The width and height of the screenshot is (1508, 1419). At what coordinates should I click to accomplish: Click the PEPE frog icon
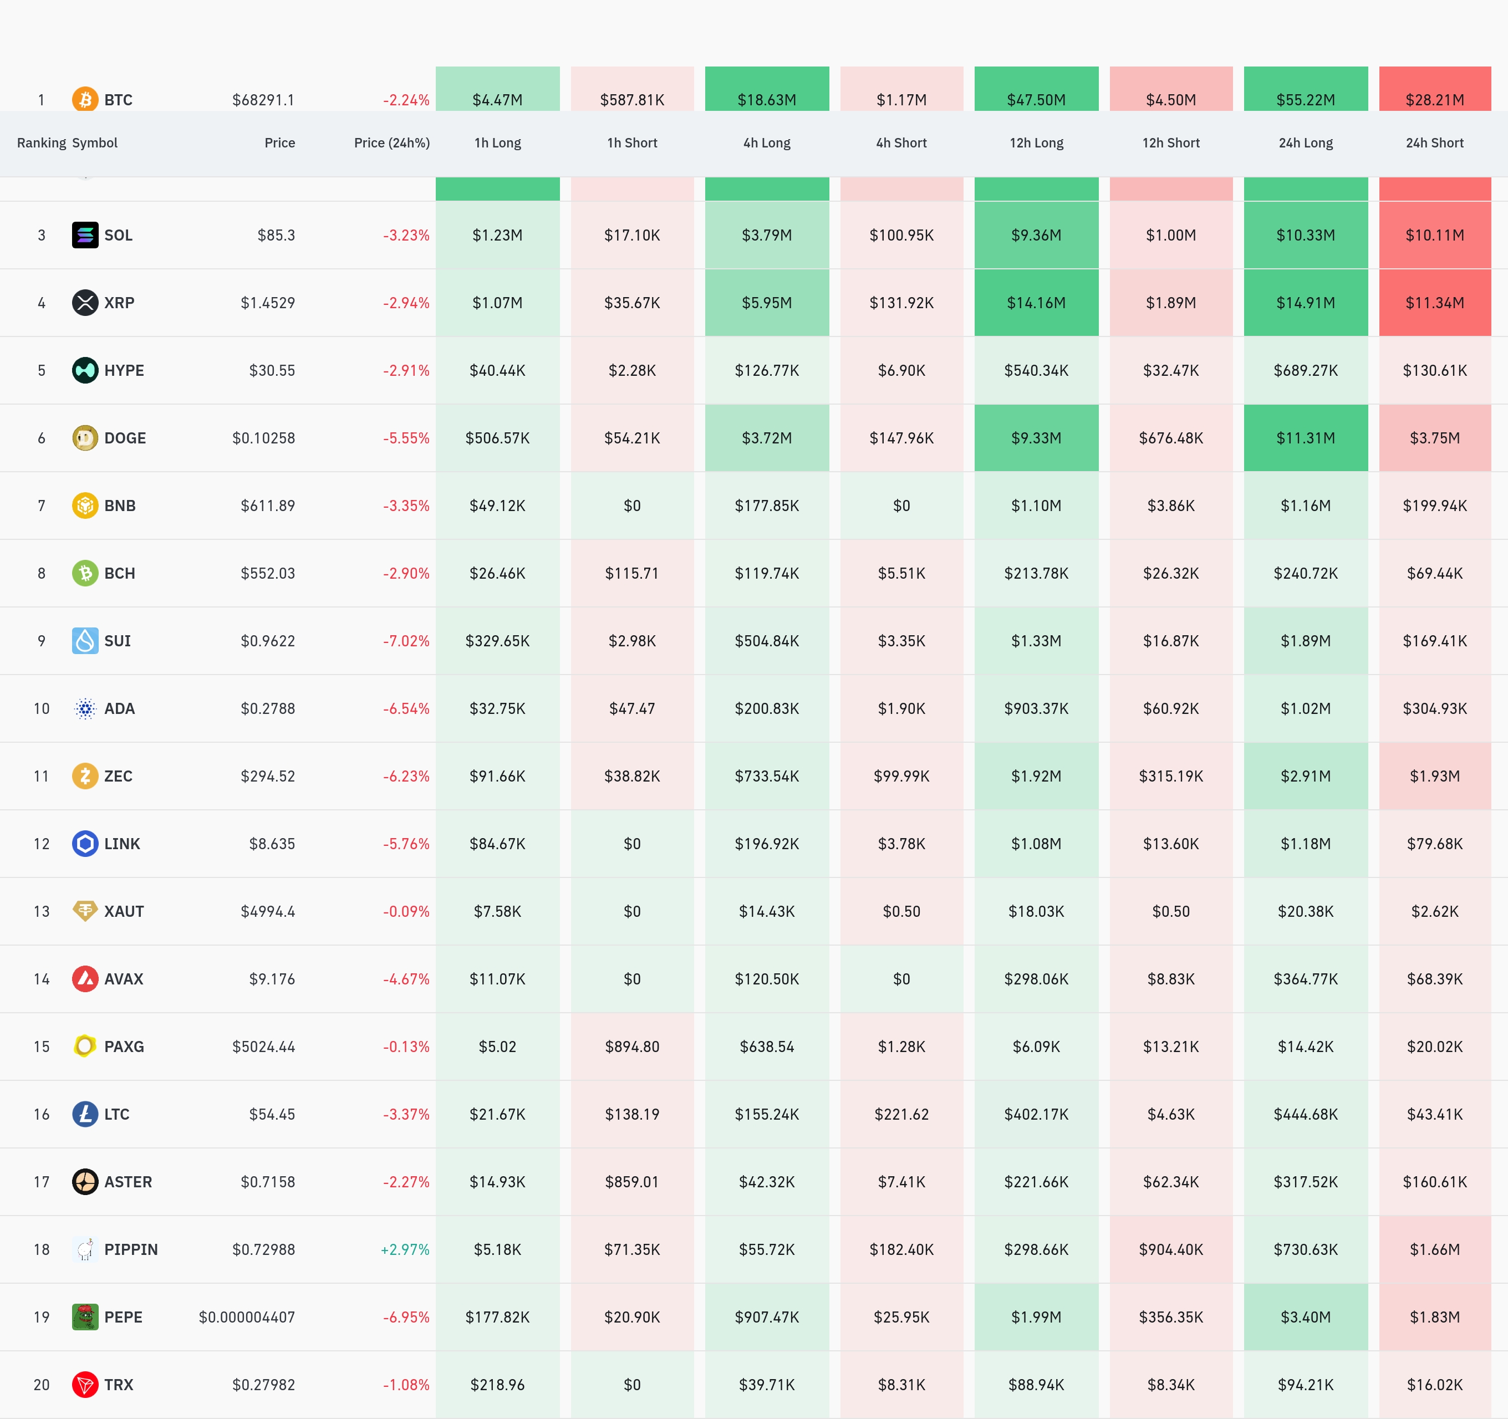[85, 1316]
